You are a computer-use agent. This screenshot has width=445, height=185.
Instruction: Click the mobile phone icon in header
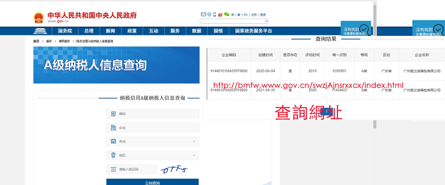[x=214, y=14]
